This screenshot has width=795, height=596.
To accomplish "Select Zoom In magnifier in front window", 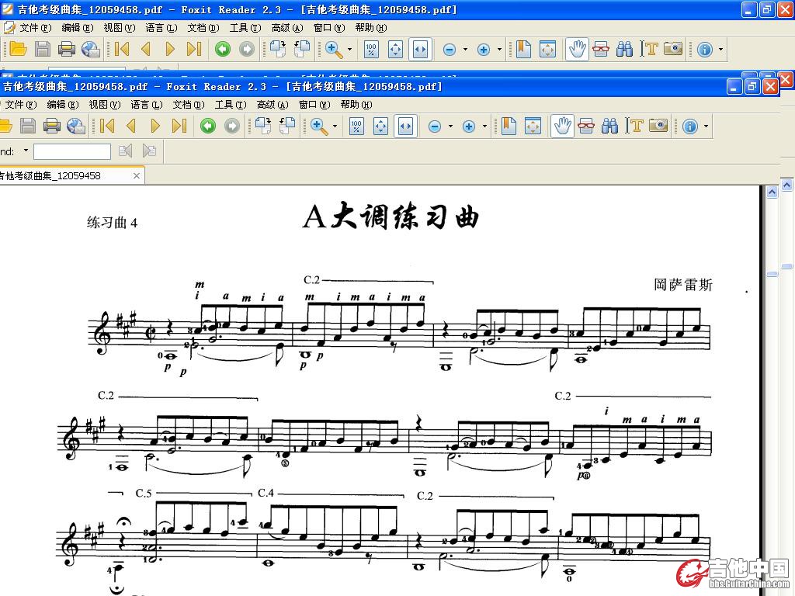I will pos(319,126).
